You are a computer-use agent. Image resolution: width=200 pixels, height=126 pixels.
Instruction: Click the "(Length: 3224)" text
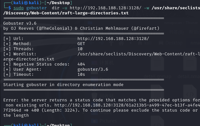pyautogui.click(x=60, y=110)
